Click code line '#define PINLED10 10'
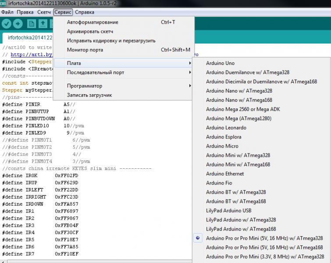Viewport: 331px width, 263px height. 43,126
